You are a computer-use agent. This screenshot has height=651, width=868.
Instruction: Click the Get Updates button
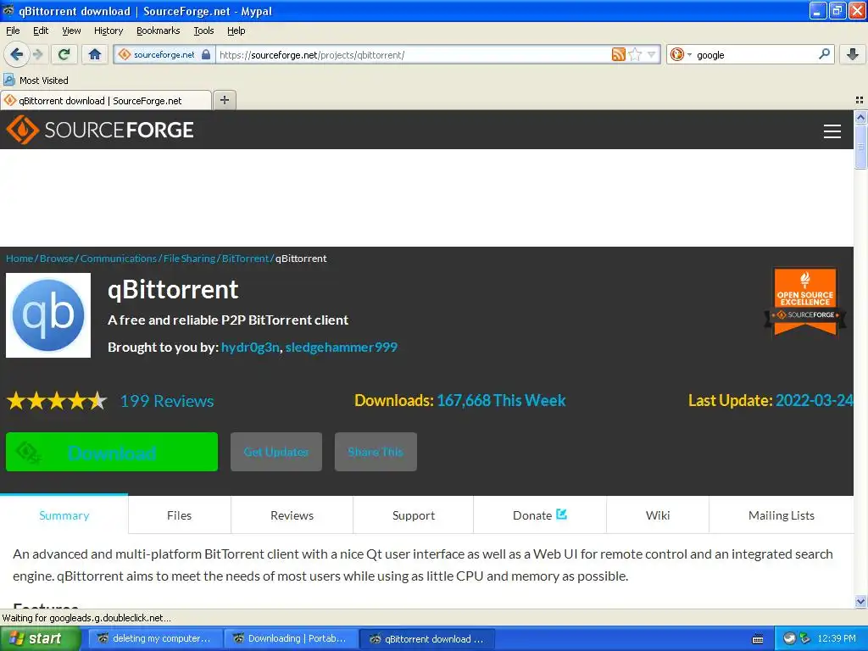[x=276, y=452]
